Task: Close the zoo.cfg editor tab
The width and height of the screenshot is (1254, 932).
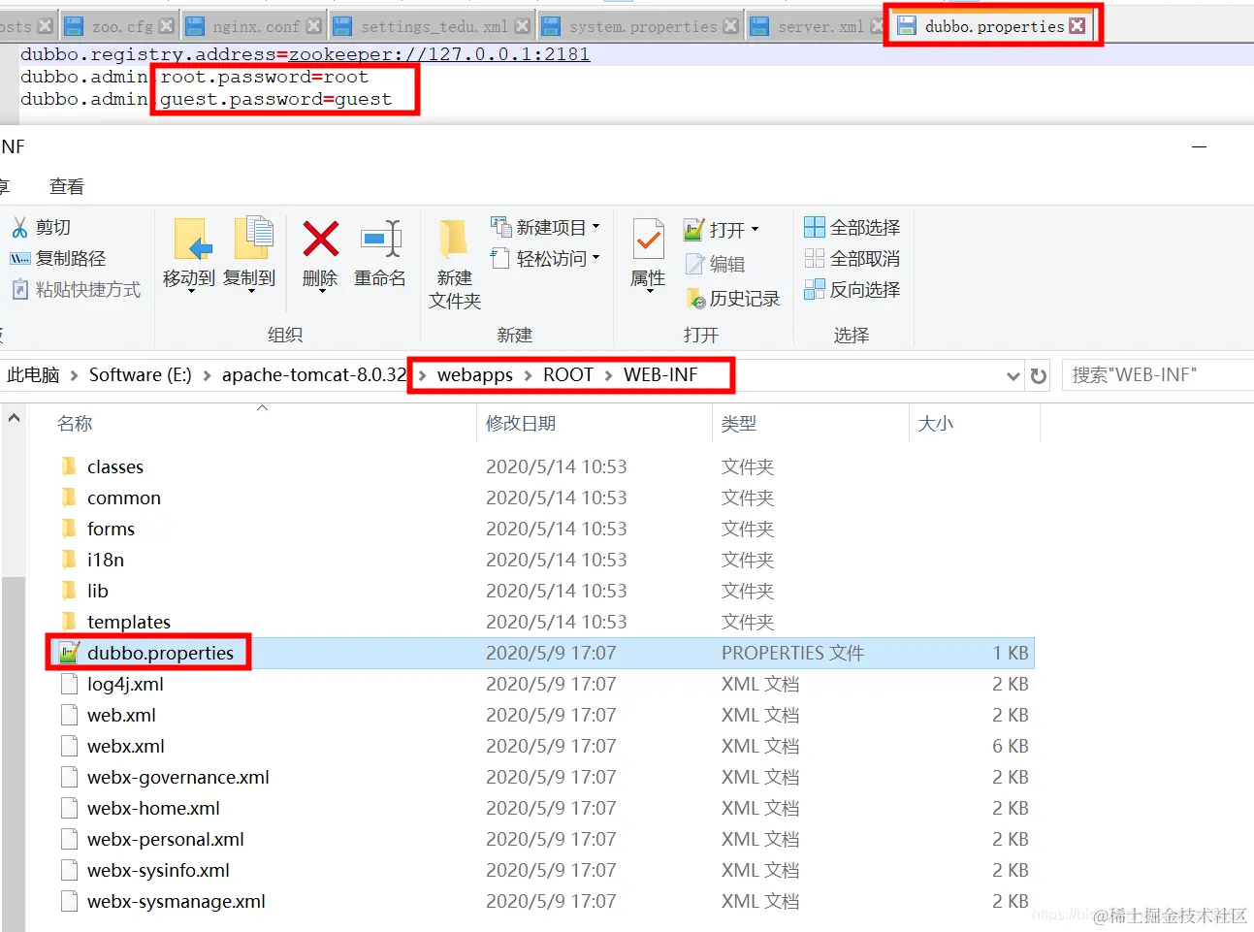Action: [x=166, y=26]
